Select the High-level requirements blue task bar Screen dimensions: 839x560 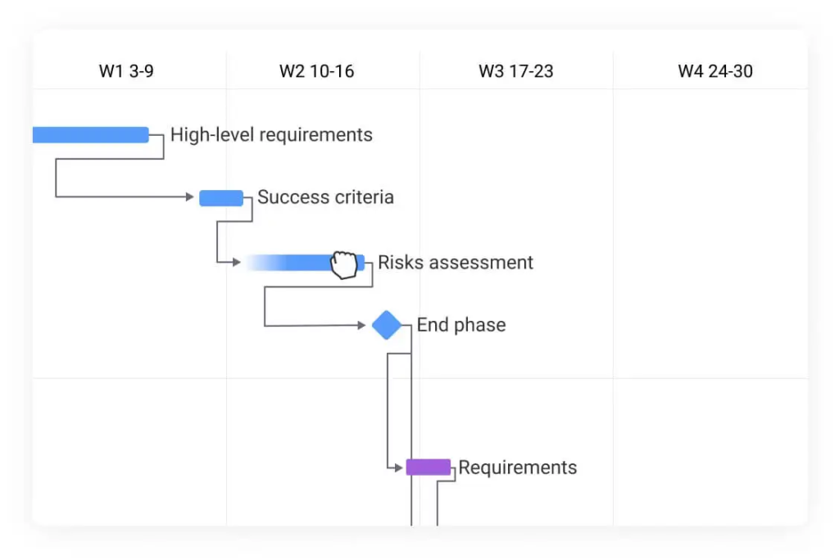point(90,135)
